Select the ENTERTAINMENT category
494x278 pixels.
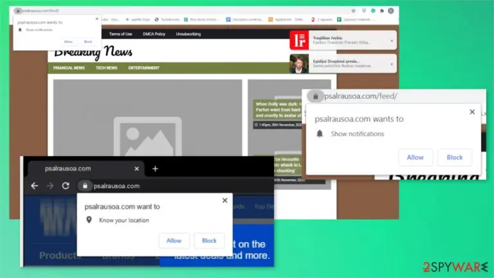[x=144, y=68]
